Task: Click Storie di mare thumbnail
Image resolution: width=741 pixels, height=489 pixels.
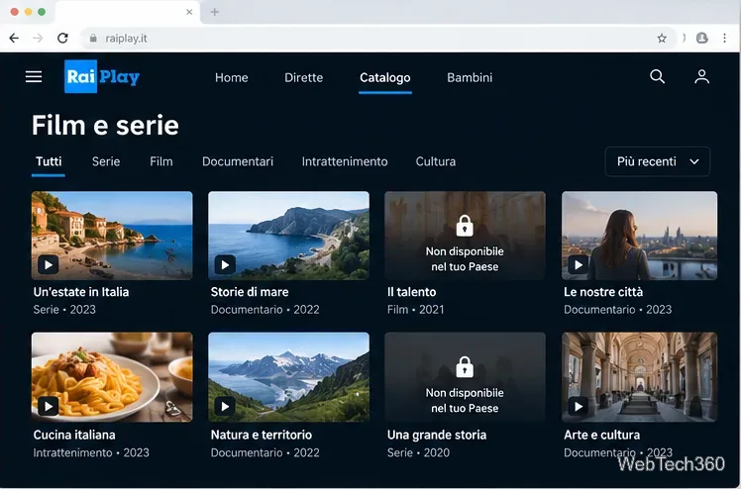Action: click(x=288, y=235)
